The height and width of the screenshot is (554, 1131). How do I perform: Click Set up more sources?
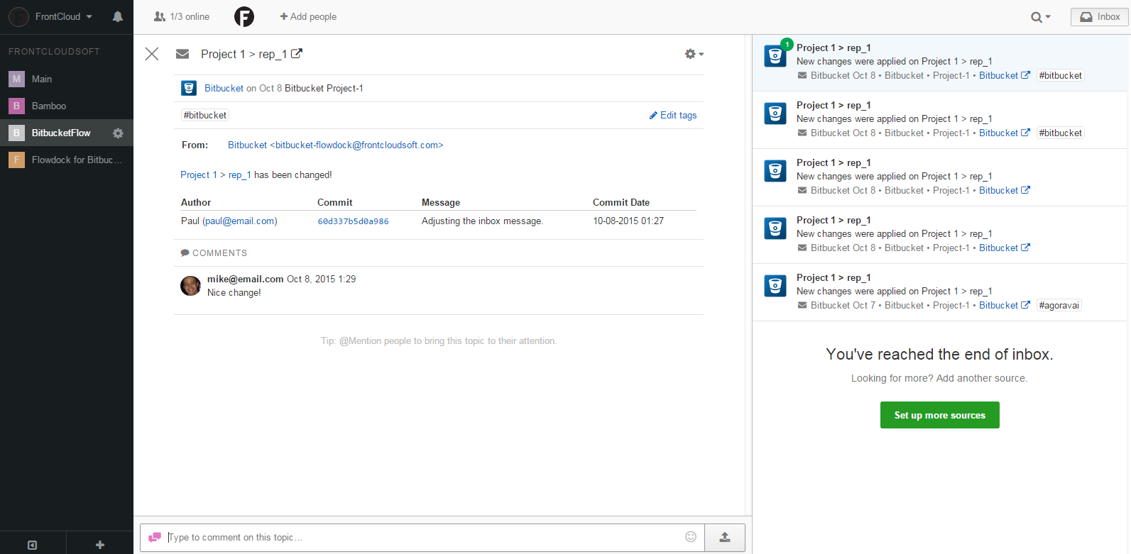point(940,415)
